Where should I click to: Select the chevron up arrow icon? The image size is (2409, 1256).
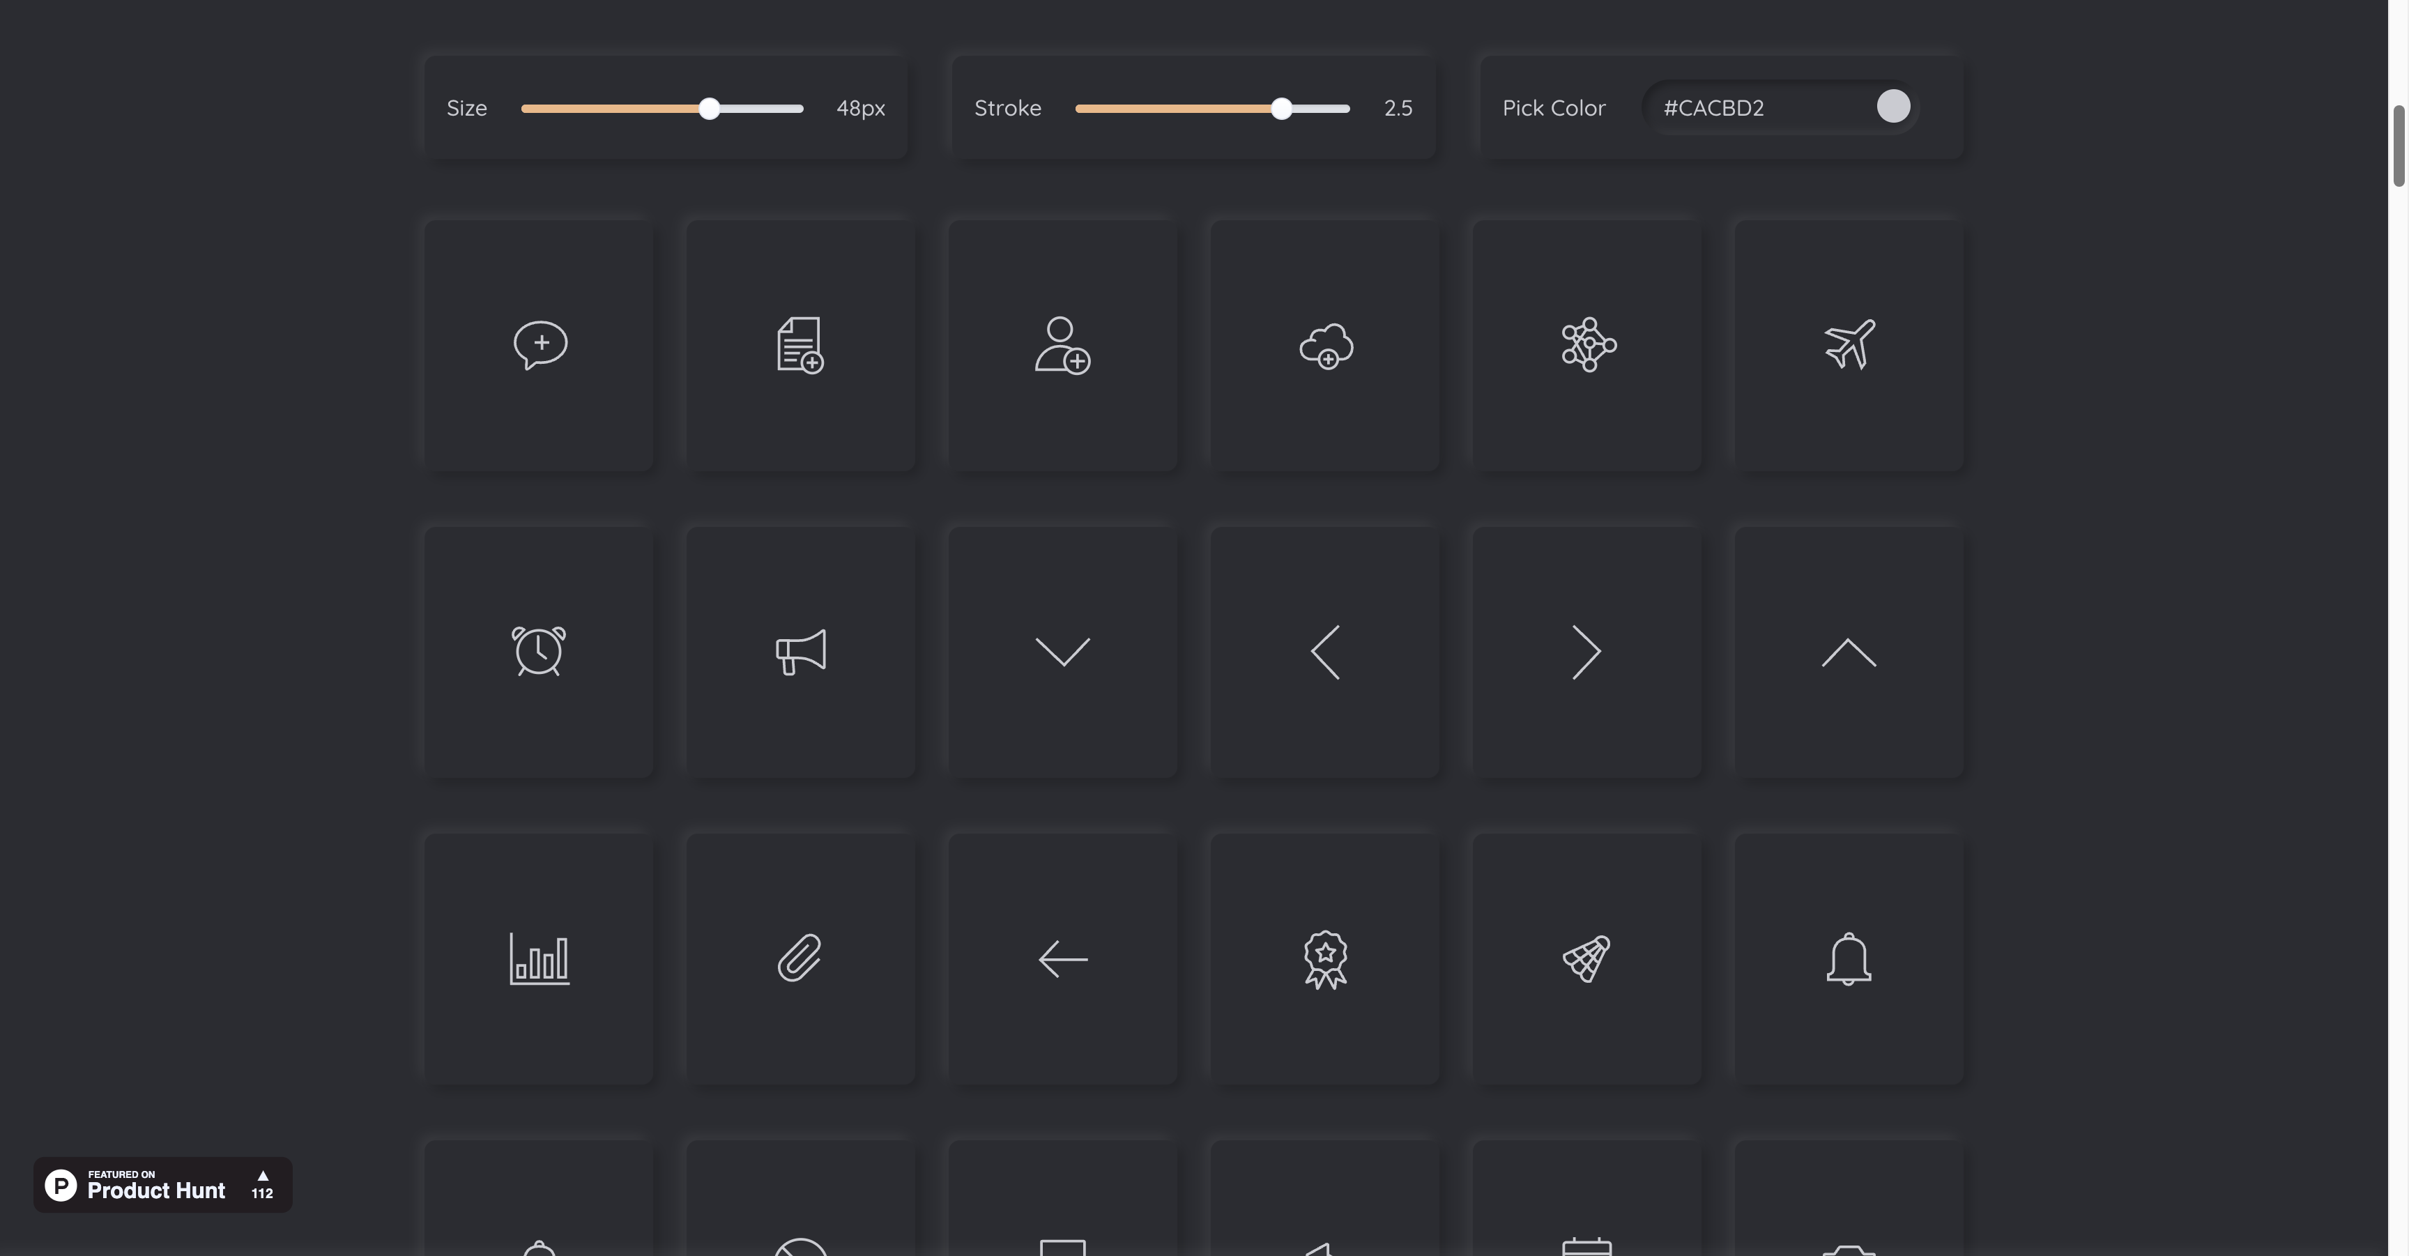[x=1849, y=652]
